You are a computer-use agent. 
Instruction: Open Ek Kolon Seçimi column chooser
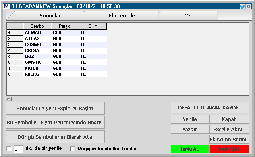229,139
